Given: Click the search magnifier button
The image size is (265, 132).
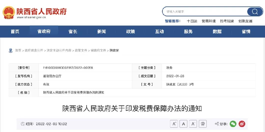Looking at the screenshot, I should point(255,12).
